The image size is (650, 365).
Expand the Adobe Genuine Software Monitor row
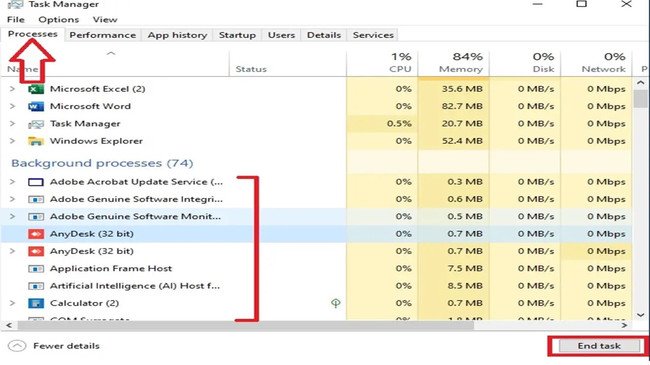pyautogui.click(x=13, y=216)
